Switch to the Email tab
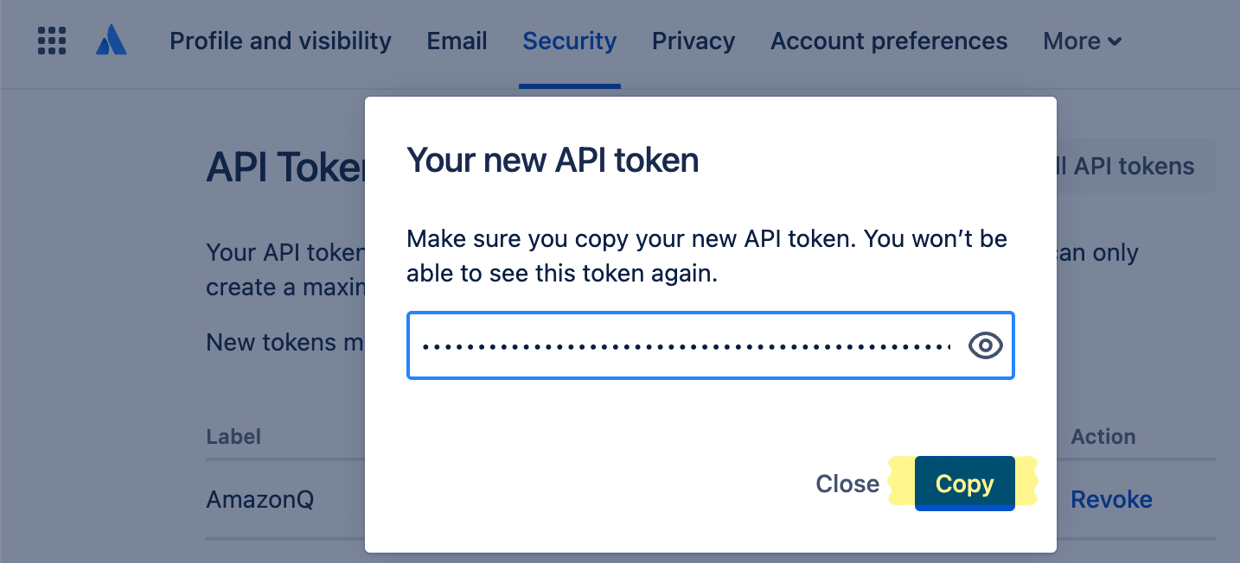Screen dimensions: 1240x563 click(457, 41)
